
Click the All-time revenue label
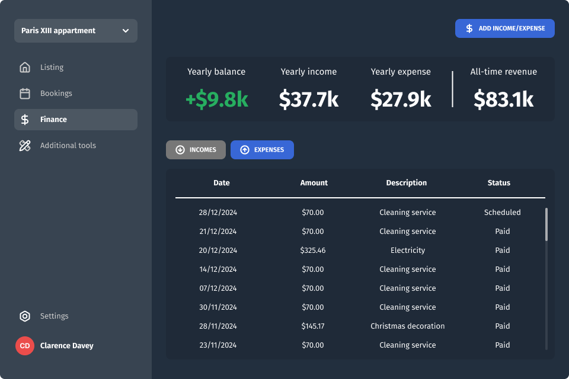pyautogui.click(x=503, y=72)
